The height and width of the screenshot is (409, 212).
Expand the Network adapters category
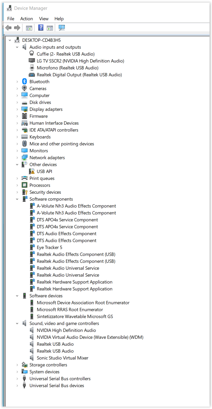(x=17, y=158)
